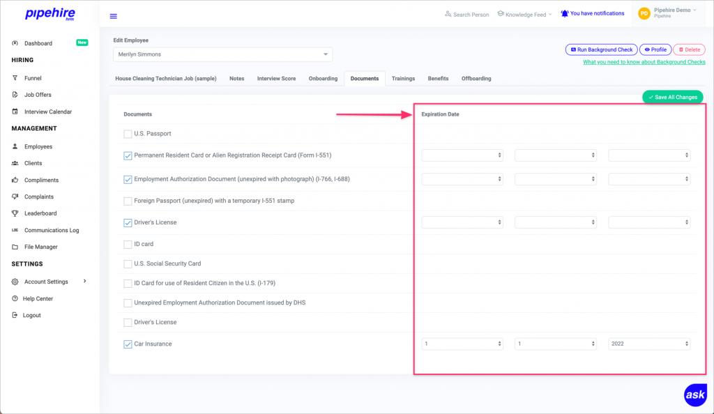Enable the ID card document checkbox

click(x=128, y=243)
